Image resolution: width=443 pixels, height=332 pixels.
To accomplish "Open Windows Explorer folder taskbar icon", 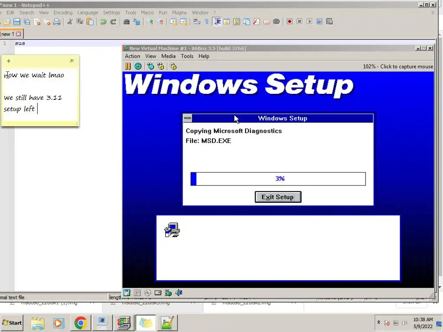I will 38,322.
